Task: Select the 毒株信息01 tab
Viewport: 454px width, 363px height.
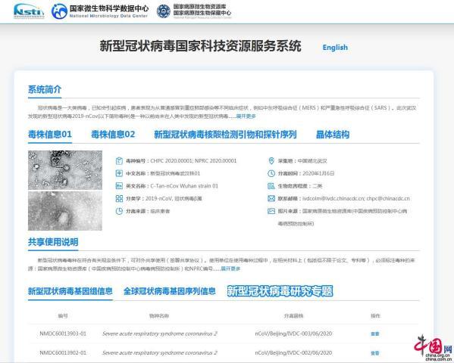Action: coord(50,135)
